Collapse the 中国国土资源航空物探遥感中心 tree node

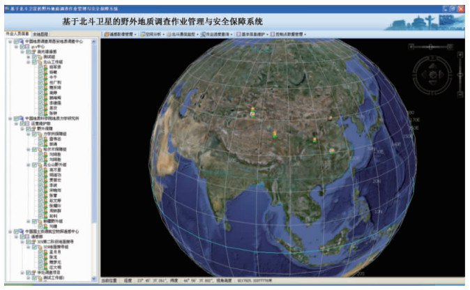coord(10,231)
